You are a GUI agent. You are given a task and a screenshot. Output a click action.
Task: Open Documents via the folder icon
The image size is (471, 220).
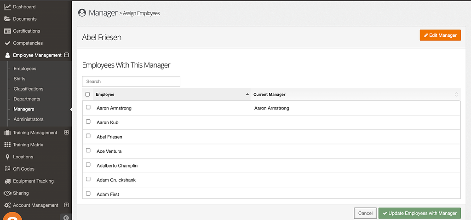[7, 19]
